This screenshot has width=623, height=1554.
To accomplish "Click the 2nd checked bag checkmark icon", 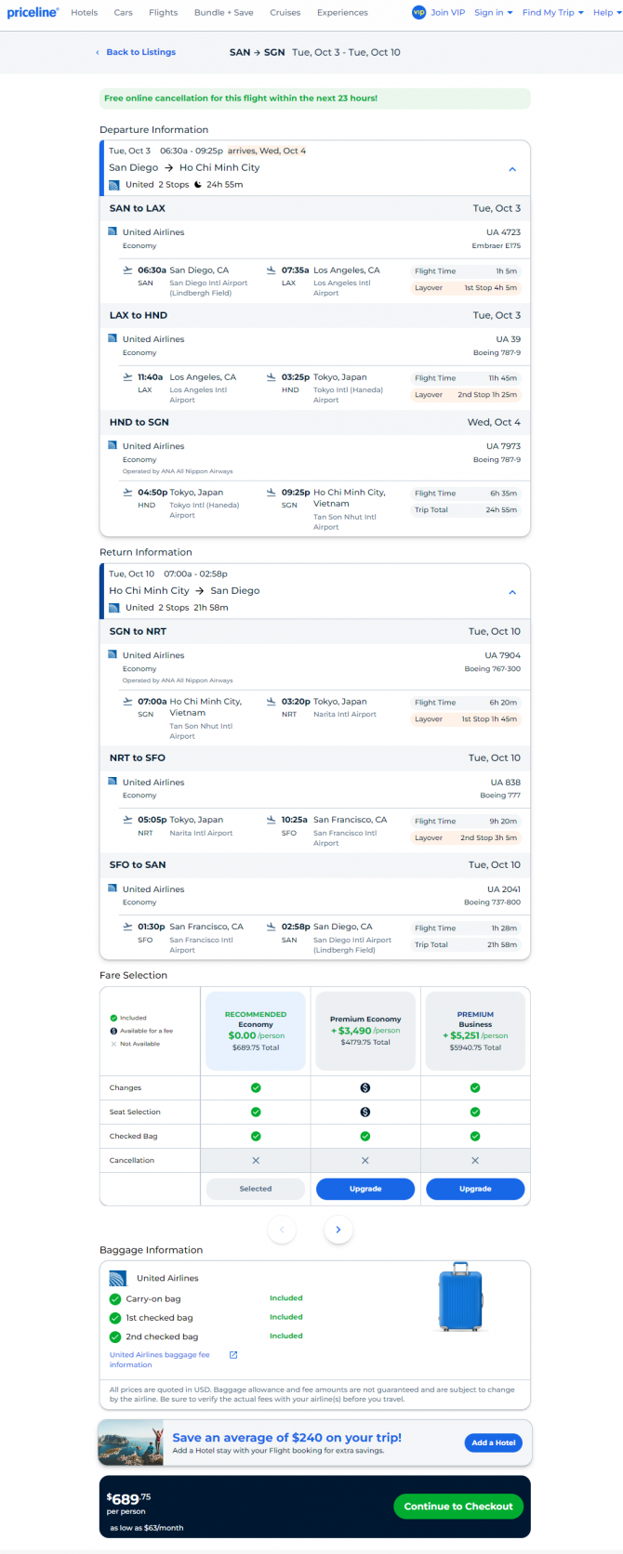I will coord(115,1337).
